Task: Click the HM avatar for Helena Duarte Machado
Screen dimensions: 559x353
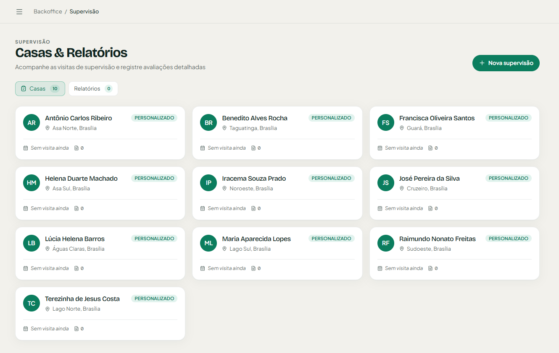Action: (32, 183)
